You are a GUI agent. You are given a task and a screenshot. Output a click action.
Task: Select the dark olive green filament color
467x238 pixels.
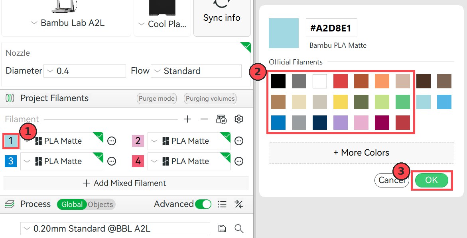click(x=361, y=102)
